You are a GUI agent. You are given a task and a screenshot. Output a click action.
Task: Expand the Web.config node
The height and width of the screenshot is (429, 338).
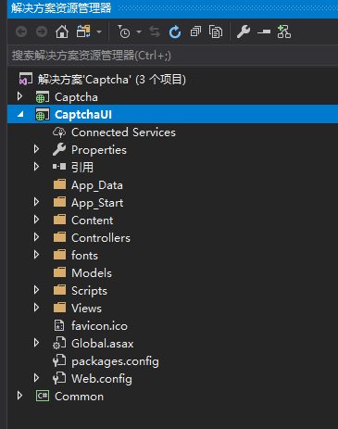click(36, 378)
